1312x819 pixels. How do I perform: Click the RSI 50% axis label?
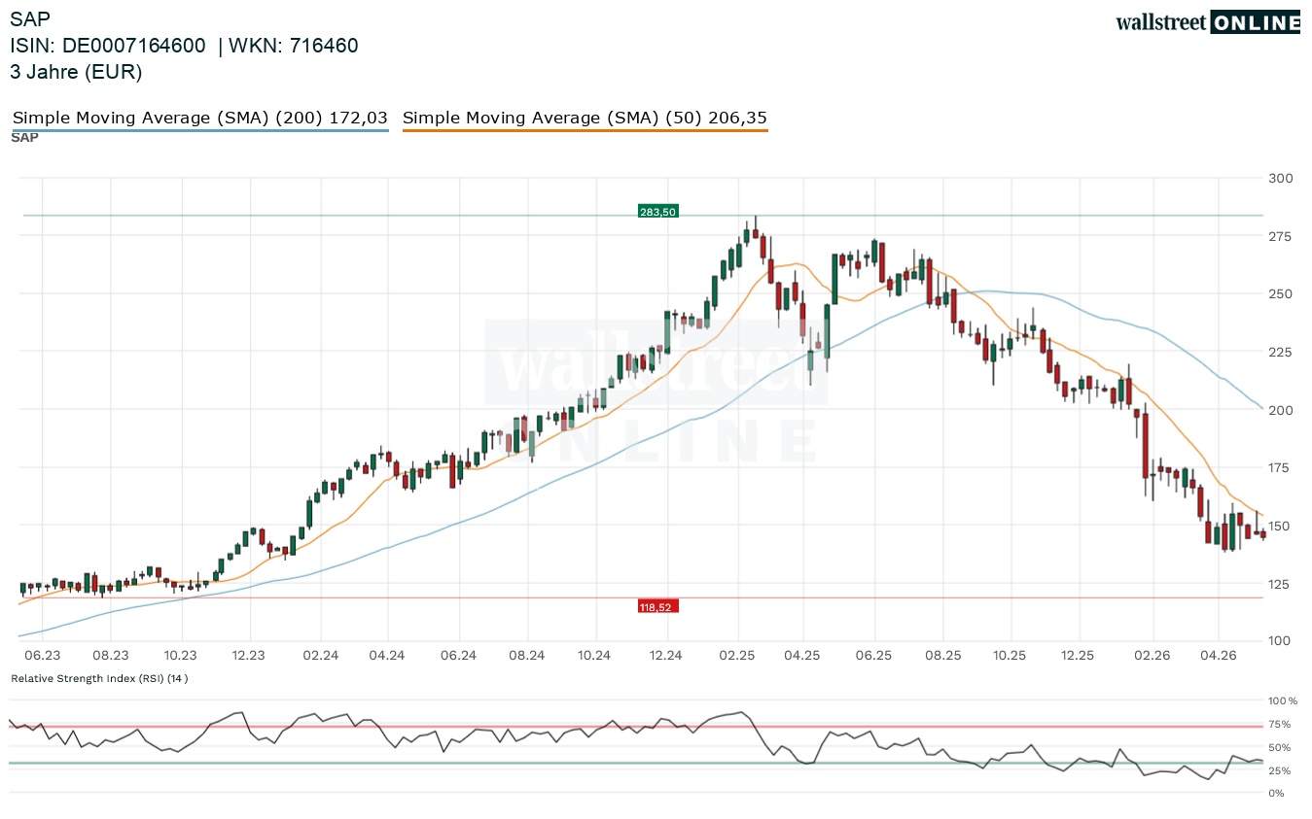click(1281, 747)
